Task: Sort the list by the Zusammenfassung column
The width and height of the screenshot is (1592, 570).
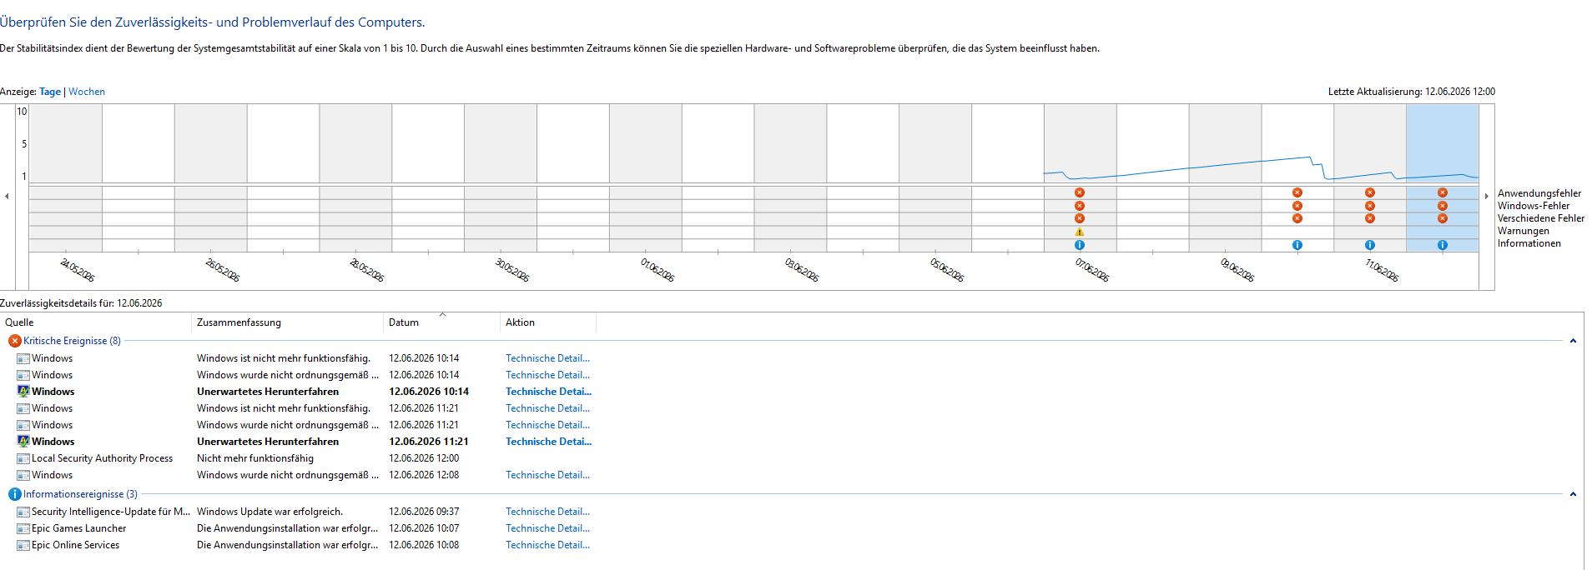Action: pyautogui.click(x=288, y=322)
